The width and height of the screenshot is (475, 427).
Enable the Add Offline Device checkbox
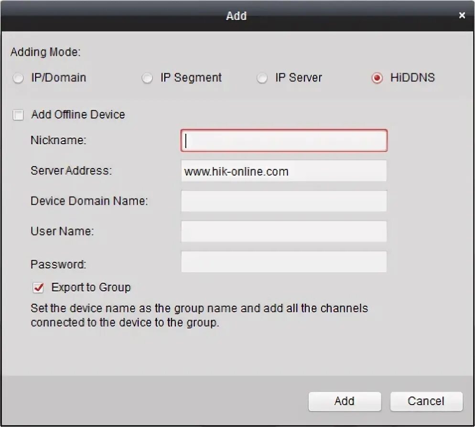point(18,115)
